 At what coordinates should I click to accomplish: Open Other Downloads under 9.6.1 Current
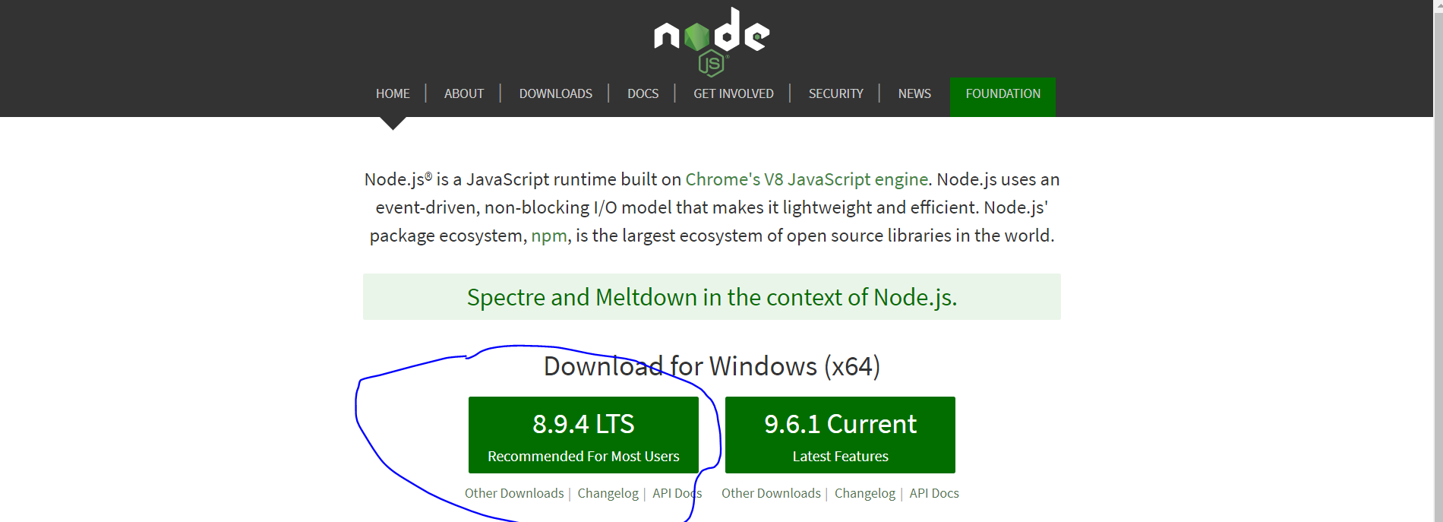pos(771,493)
